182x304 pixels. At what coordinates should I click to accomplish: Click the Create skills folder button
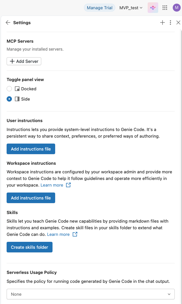click(x=29, y=247)
